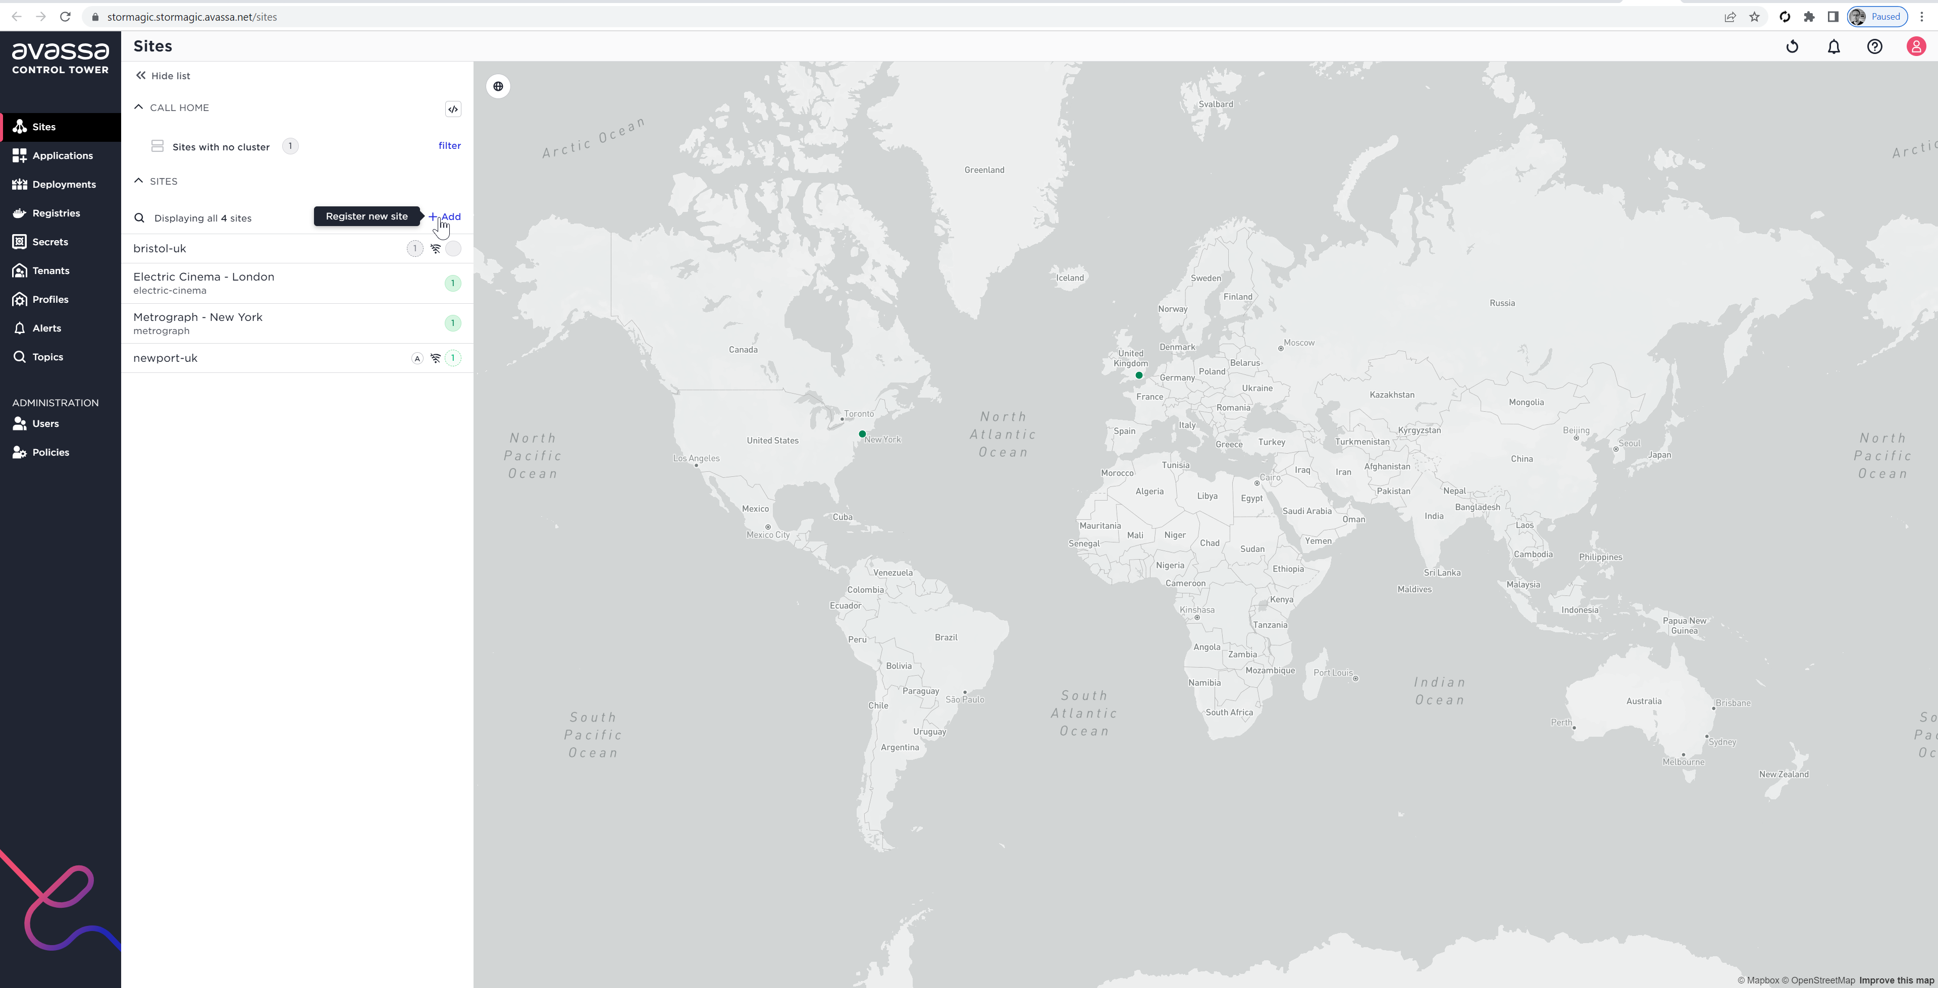Image resolution: width=1938 pixels, height=988 pixels.
Task: Select Metrograph - New York site
Action: tap(297, 324)
